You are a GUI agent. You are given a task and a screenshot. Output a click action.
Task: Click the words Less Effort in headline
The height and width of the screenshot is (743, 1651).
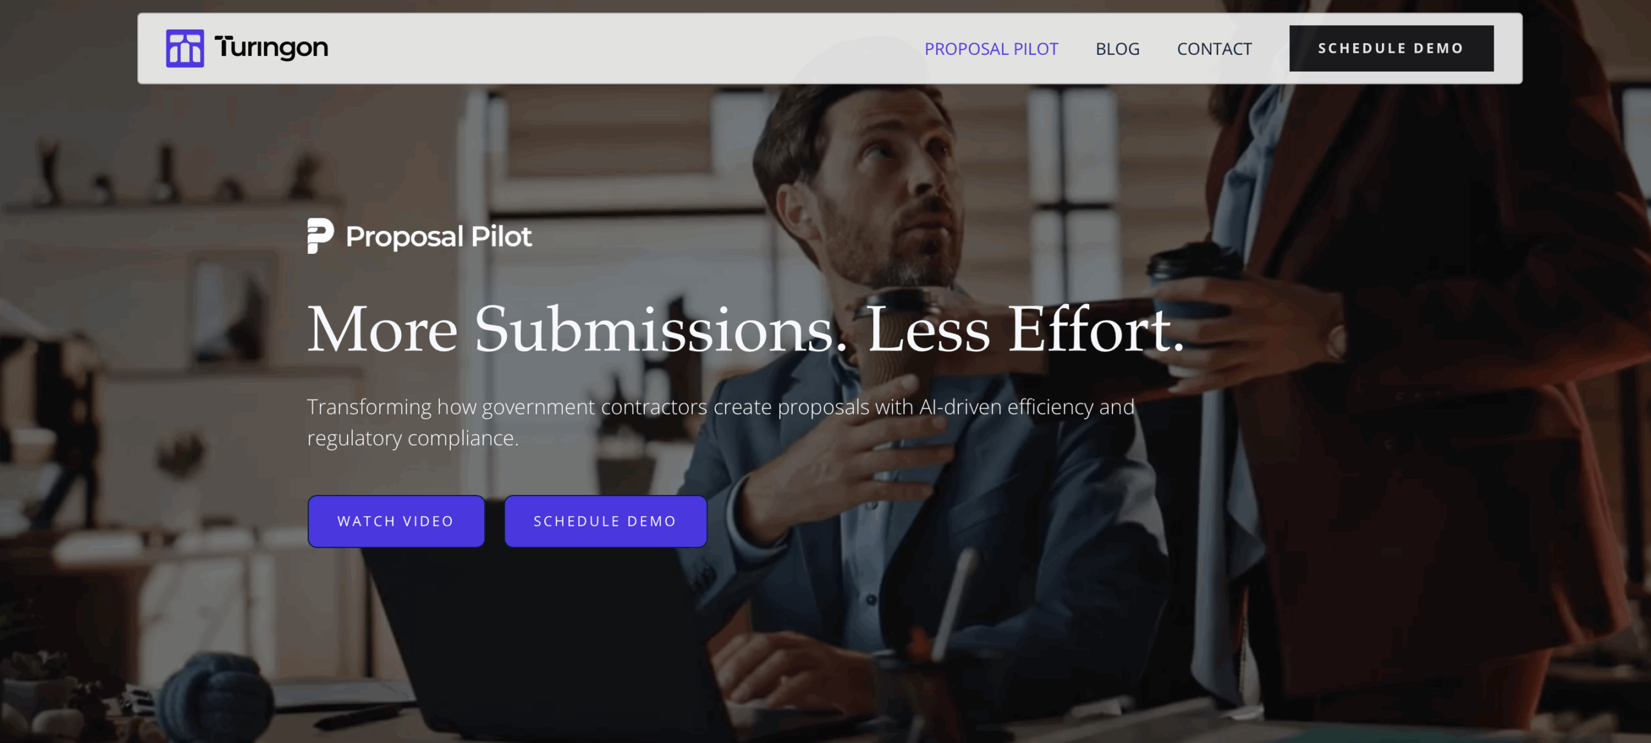[1025, 329]
